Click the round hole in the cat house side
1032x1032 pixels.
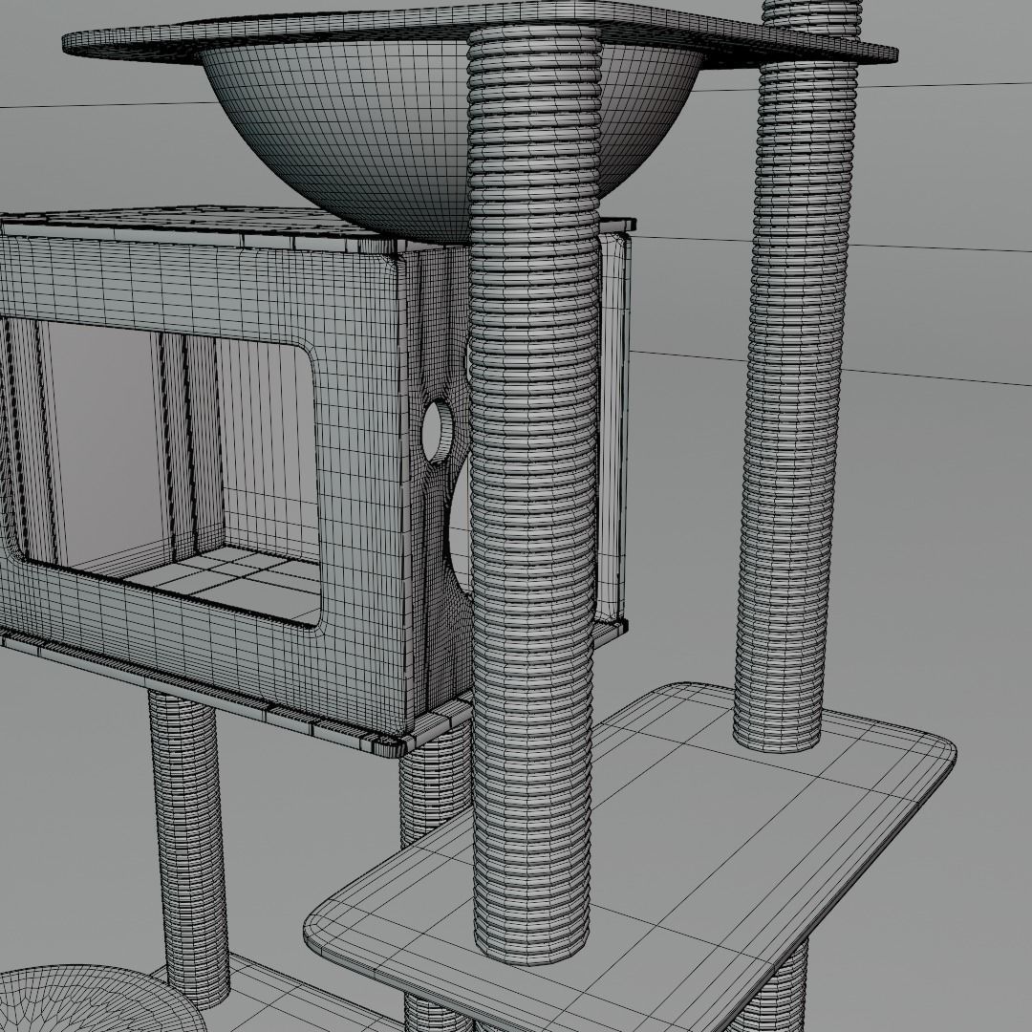(x=438, y=431)
